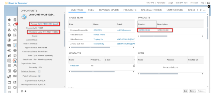Open the dollar bill icon in sidebar

click(x=9, y=71)
